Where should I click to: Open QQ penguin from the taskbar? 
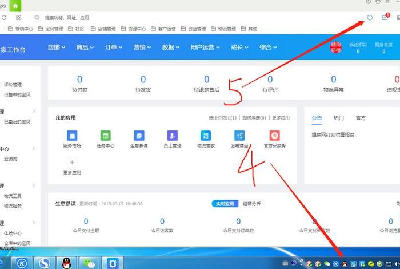point(67,263)
